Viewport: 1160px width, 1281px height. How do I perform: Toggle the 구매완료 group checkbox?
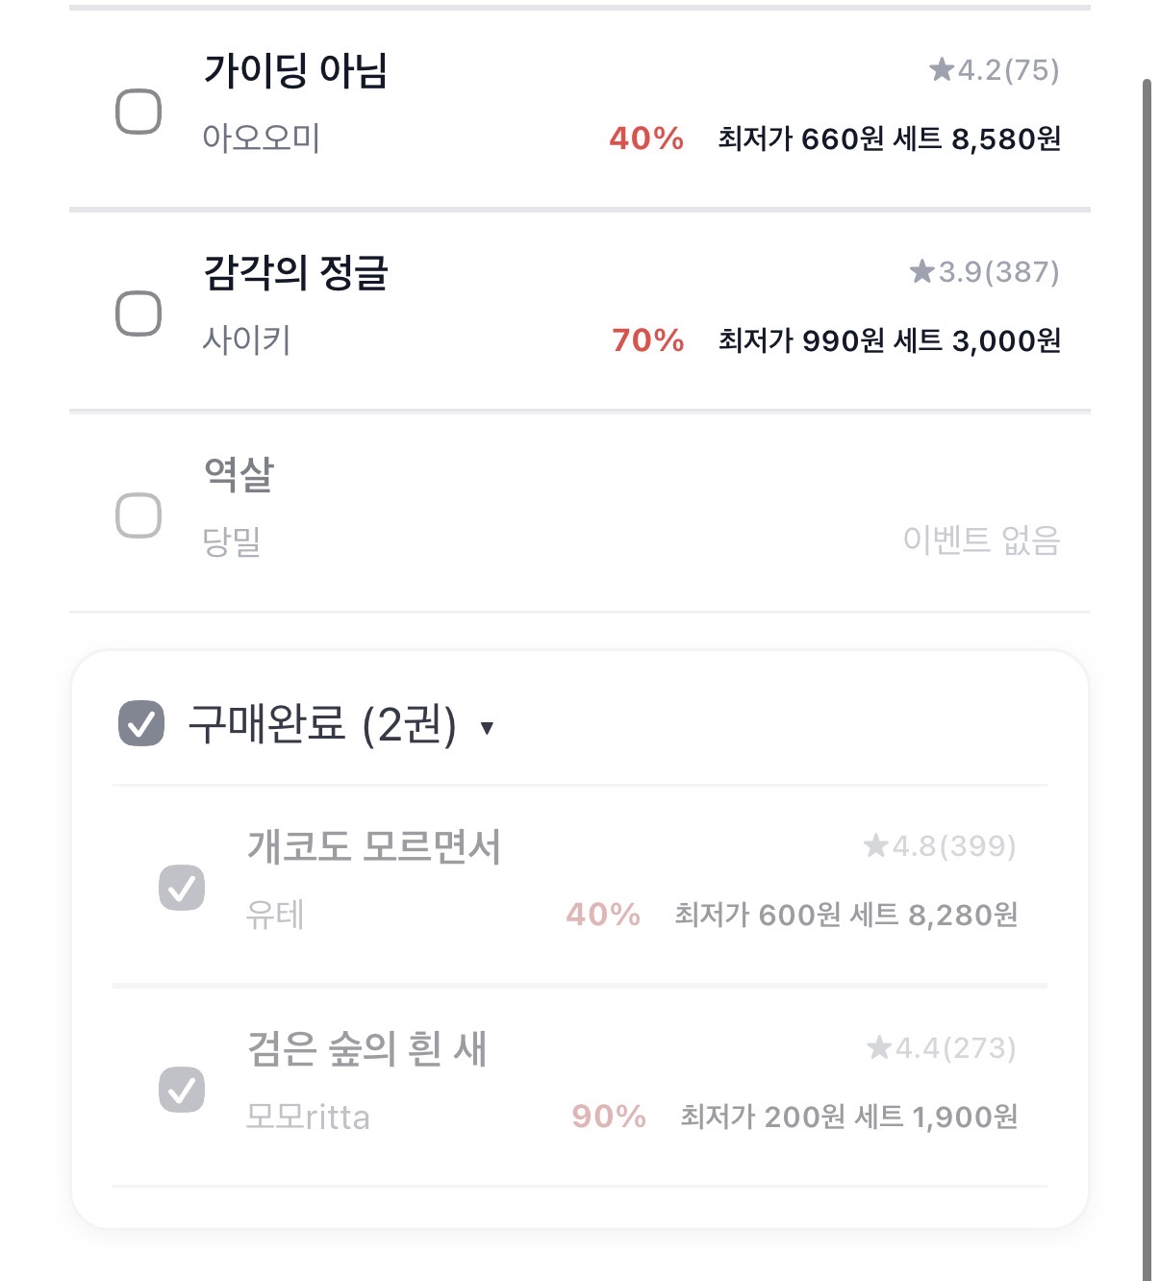click(141, 723)
